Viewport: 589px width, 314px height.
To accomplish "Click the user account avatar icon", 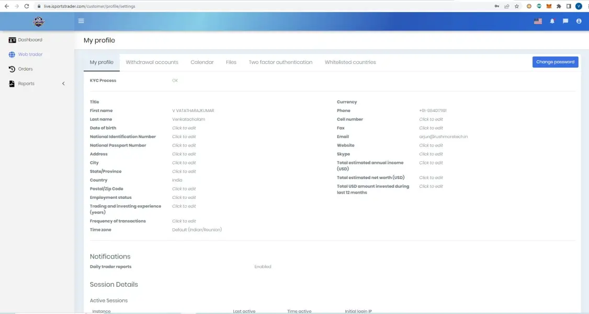I will (x=579, y=21).
